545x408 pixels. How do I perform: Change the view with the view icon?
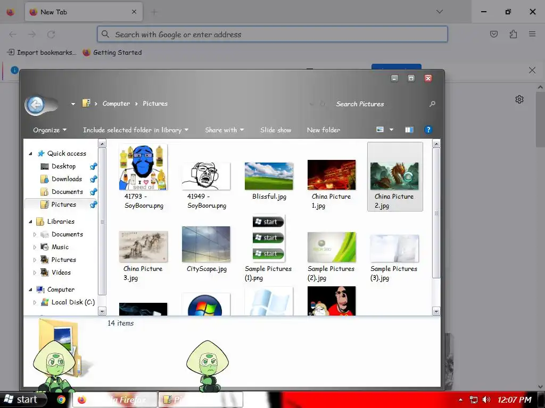point(380,130)
